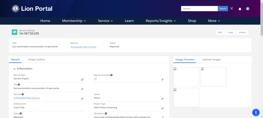
Task: Click the Delete button
Action: point(242,32)
